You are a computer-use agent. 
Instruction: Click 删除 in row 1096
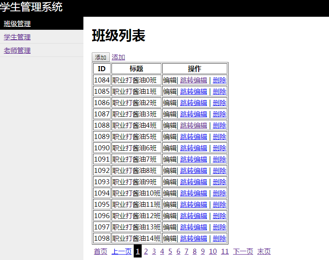[x=220, y=216]
